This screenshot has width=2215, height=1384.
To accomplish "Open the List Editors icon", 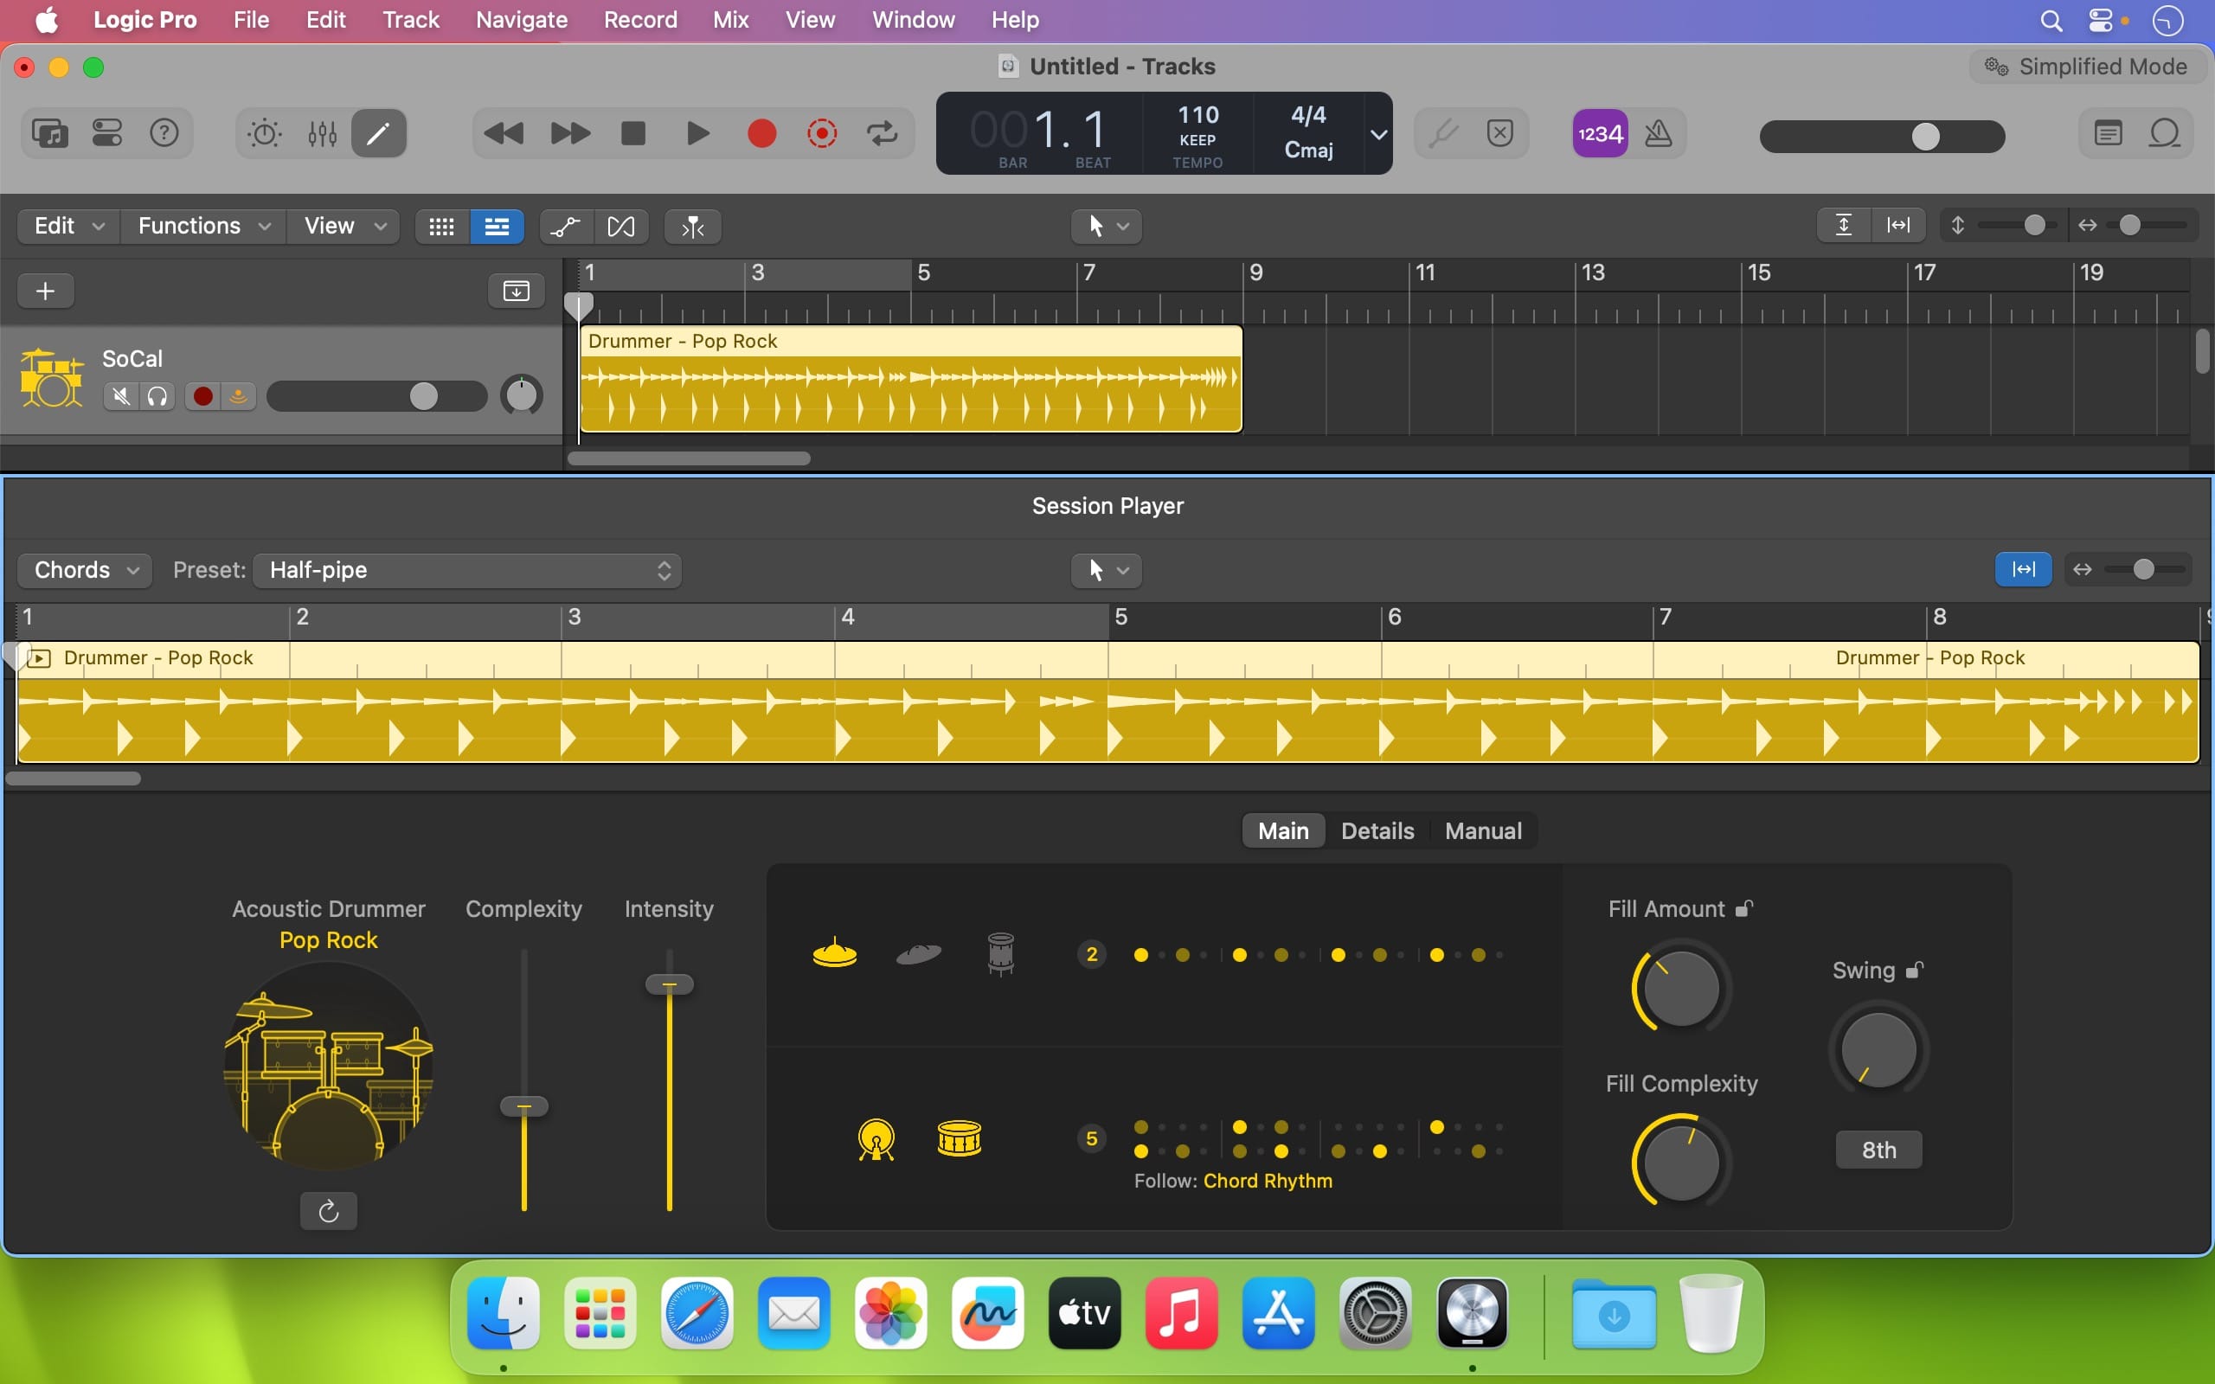I will pos(2108,133).
